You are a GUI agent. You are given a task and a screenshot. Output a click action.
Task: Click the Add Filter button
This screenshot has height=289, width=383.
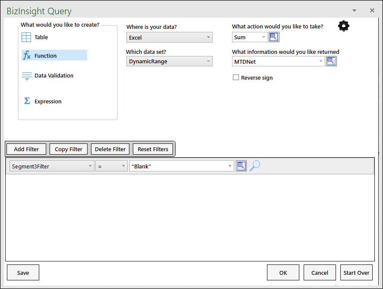tap(26, 149)
